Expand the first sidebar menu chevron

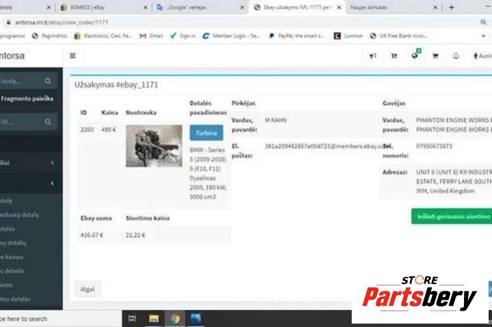pyautogui.click(x=52, y=163)
